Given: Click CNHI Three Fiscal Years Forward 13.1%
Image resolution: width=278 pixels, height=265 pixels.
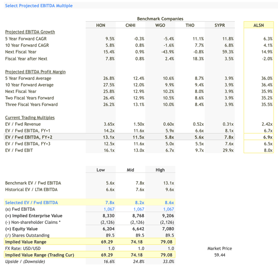Looking at the screenshot, I should click(139, 104).
